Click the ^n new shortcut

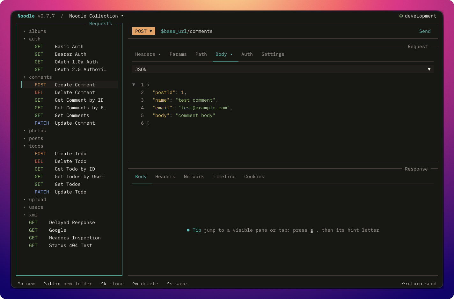point(26,284)
